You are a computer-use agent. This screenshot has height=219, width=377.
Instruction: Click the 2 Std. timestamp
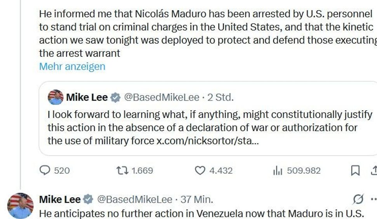click(x=220, y=98)
